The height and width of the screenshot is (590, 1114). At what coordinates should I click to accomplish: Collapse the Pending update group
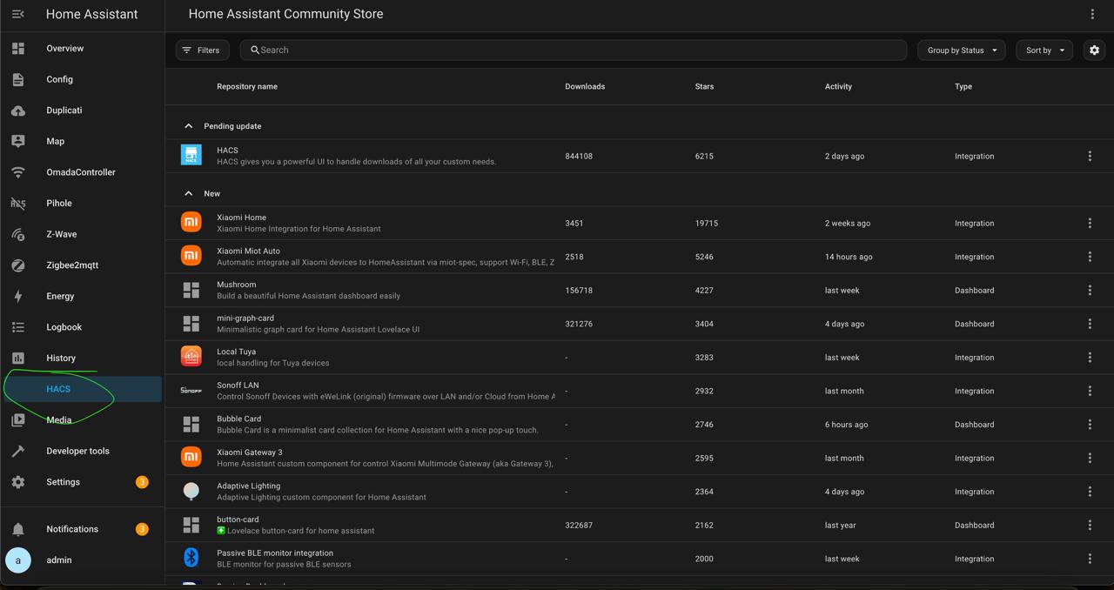point(188,126)
